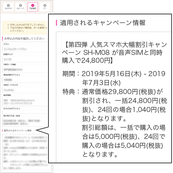Click the blurred campaign details box in left panel
Viewport: 173px width, 173px height.
pos(25,153)
